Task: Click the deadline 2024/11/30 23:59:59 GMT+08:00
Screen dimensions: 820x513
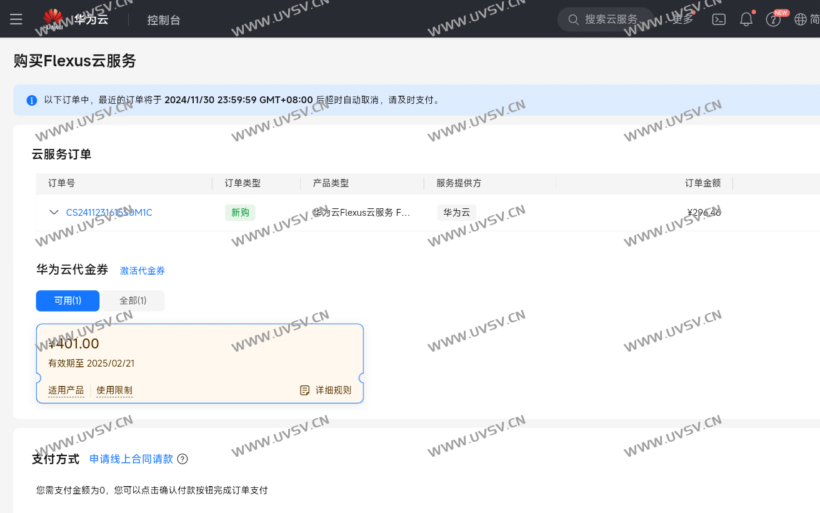Action: tap(239, 100)
